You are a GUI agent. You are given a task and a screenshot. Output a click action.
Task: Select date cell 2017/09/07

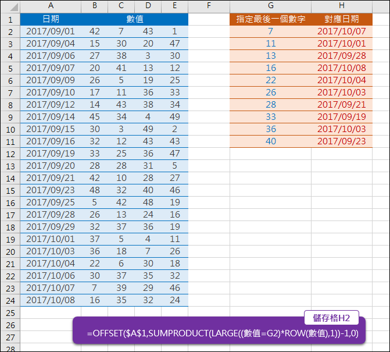(x=51, y=68)
